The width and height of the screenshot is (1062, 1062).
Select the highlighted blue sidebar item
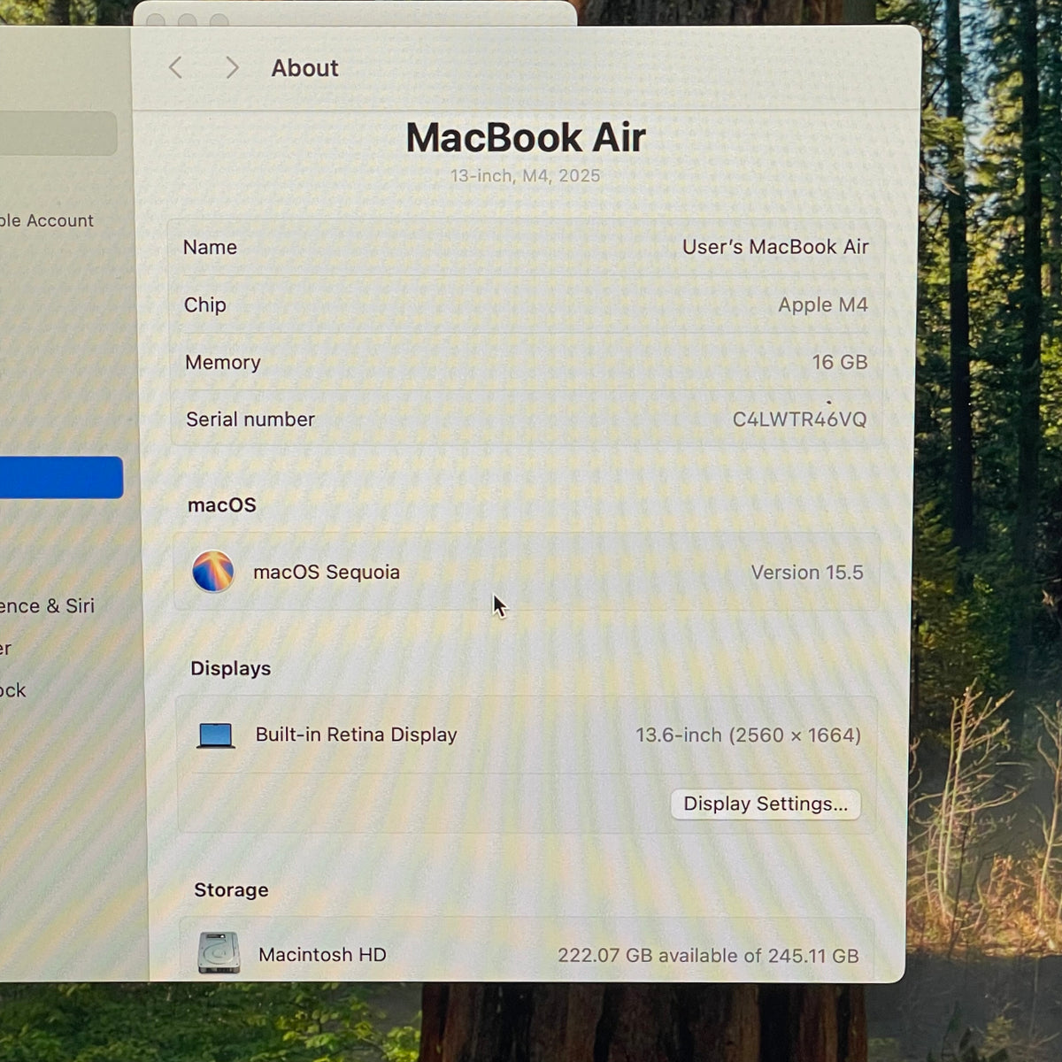click(x=61, y=478)
